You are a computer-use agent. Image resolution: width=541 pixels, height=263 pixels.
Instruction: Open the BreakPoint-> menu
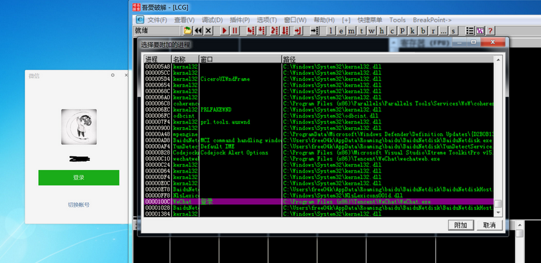433,20
